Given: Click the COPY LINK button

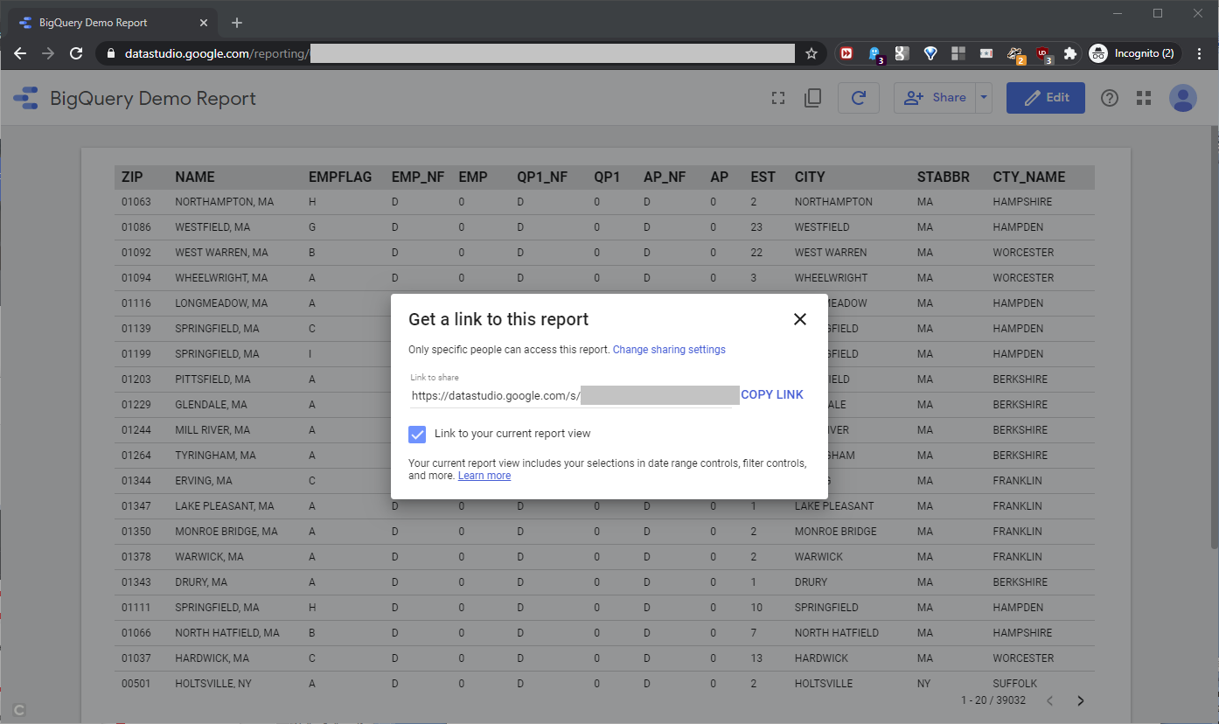Looking at the screenshot, I should click(x=772, y=394).
